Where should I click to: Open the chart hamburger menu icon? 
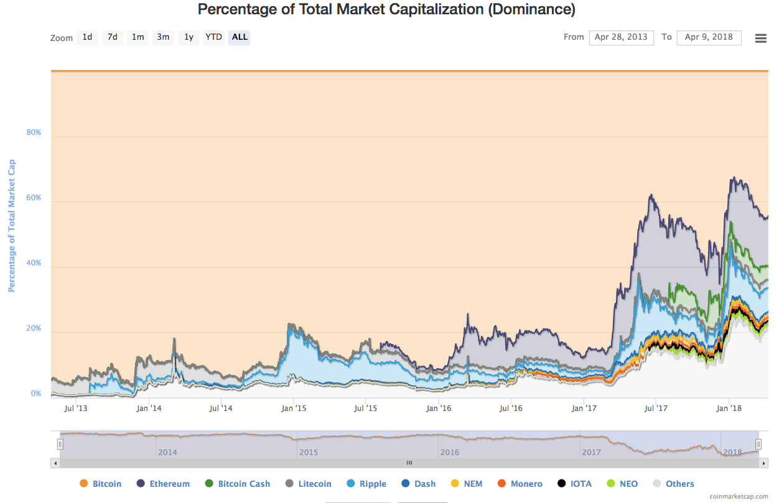(x=760, y=38)
